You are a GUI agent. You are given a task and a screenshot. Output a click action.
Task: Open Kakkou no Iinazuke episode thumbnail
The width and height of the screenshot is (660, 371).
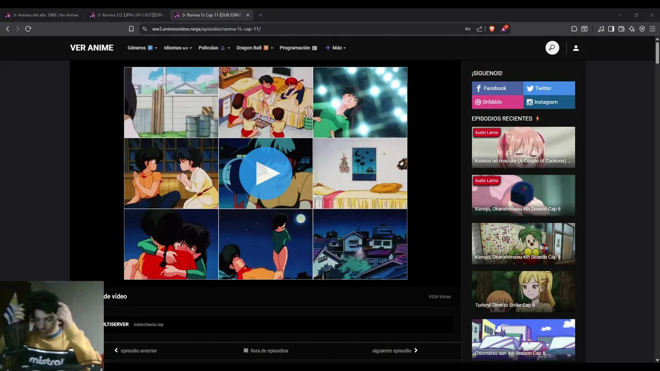click(x=523, y=147)
